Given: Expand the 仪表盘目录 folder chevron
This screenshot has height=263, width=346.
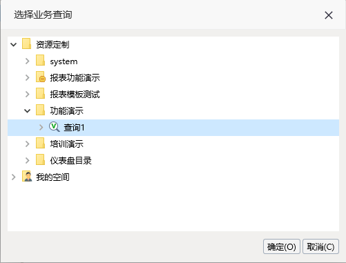Looking at the screenshot, I should [x=28, y=160].
